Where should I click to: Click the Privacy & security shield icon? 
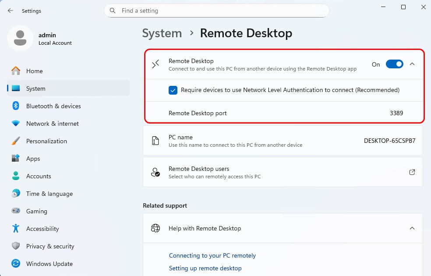click(x=16, y=246)
